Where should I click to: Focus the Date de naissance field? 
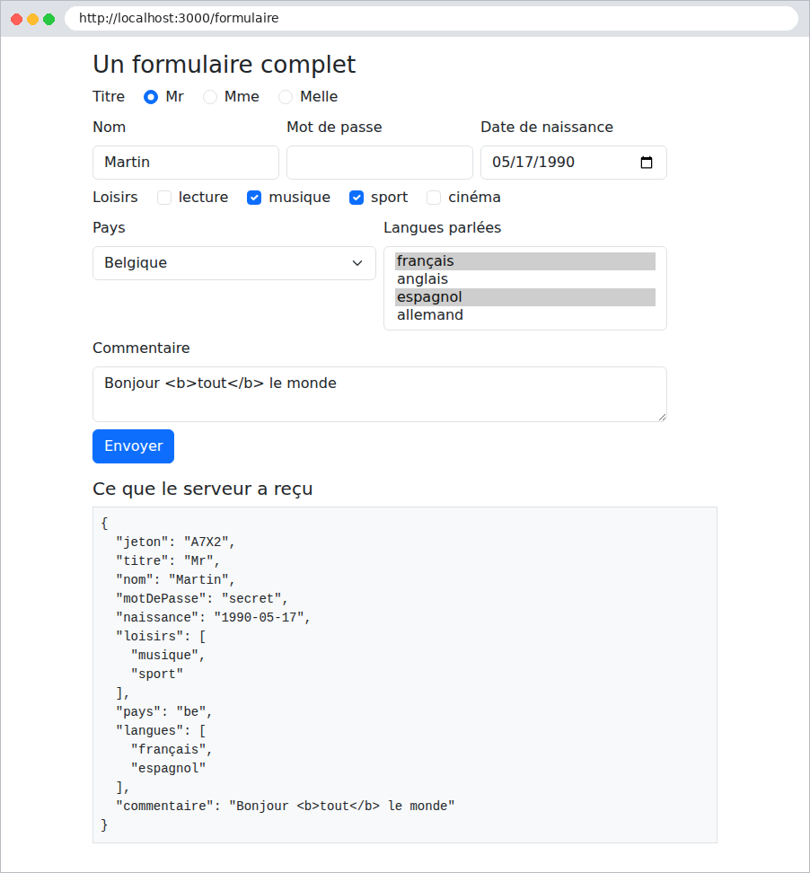coord(574,163)
